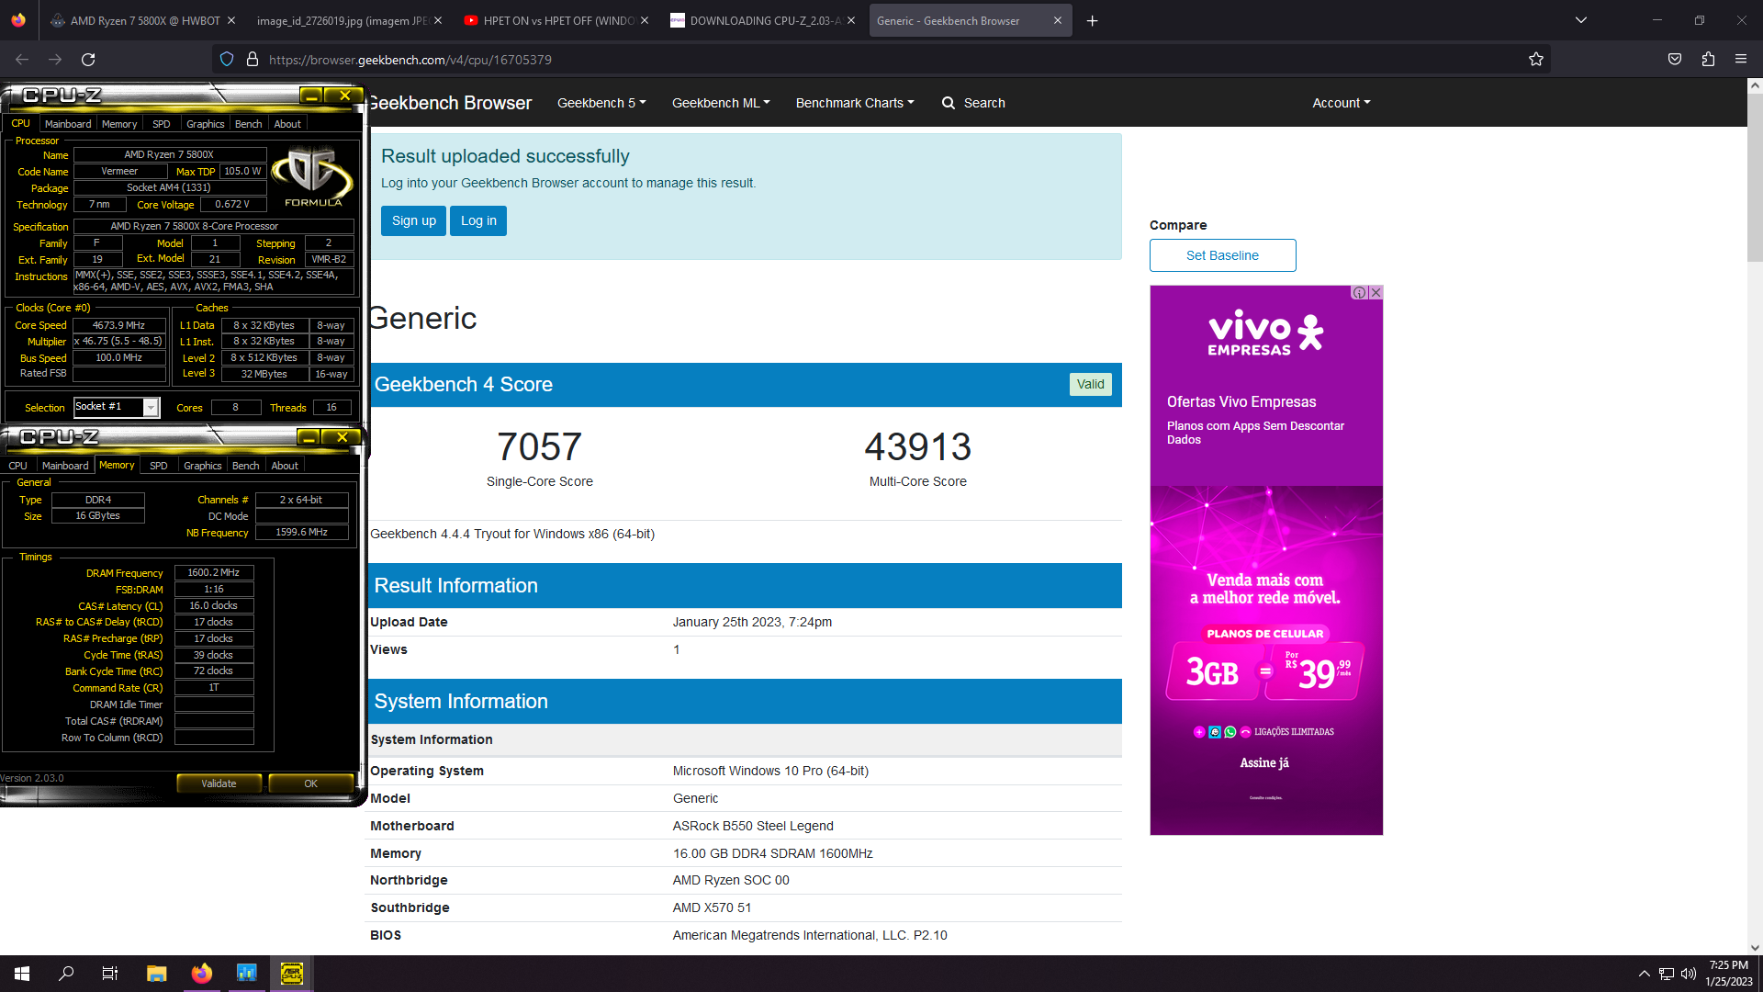Screen dimensions: 1763x992
Task: Click the ad info icon on Vivo ad
Action: (1359, 293)
